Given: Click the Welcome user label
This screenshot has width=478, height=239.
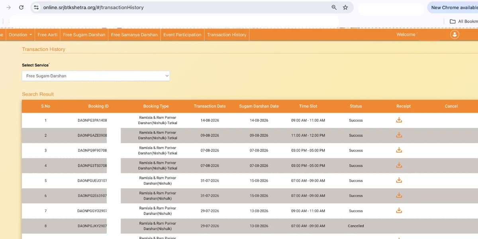Looking at the screenshot, I should [x=406, y=35].
